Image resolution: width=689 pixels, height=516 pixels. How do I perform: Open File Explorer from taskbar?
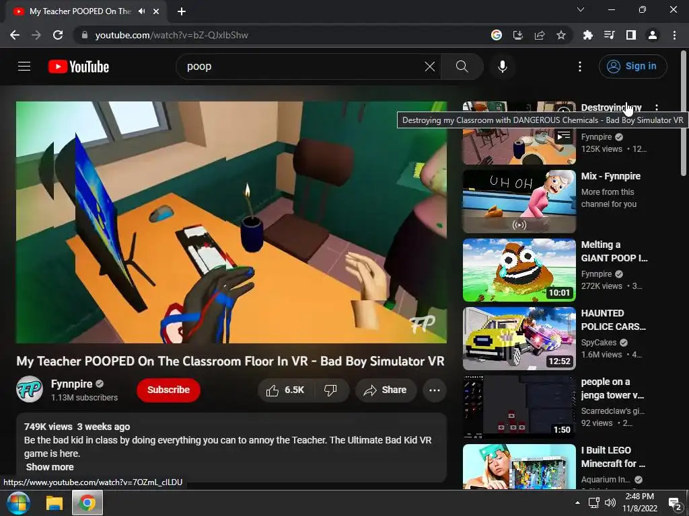(x=55, y=503)
